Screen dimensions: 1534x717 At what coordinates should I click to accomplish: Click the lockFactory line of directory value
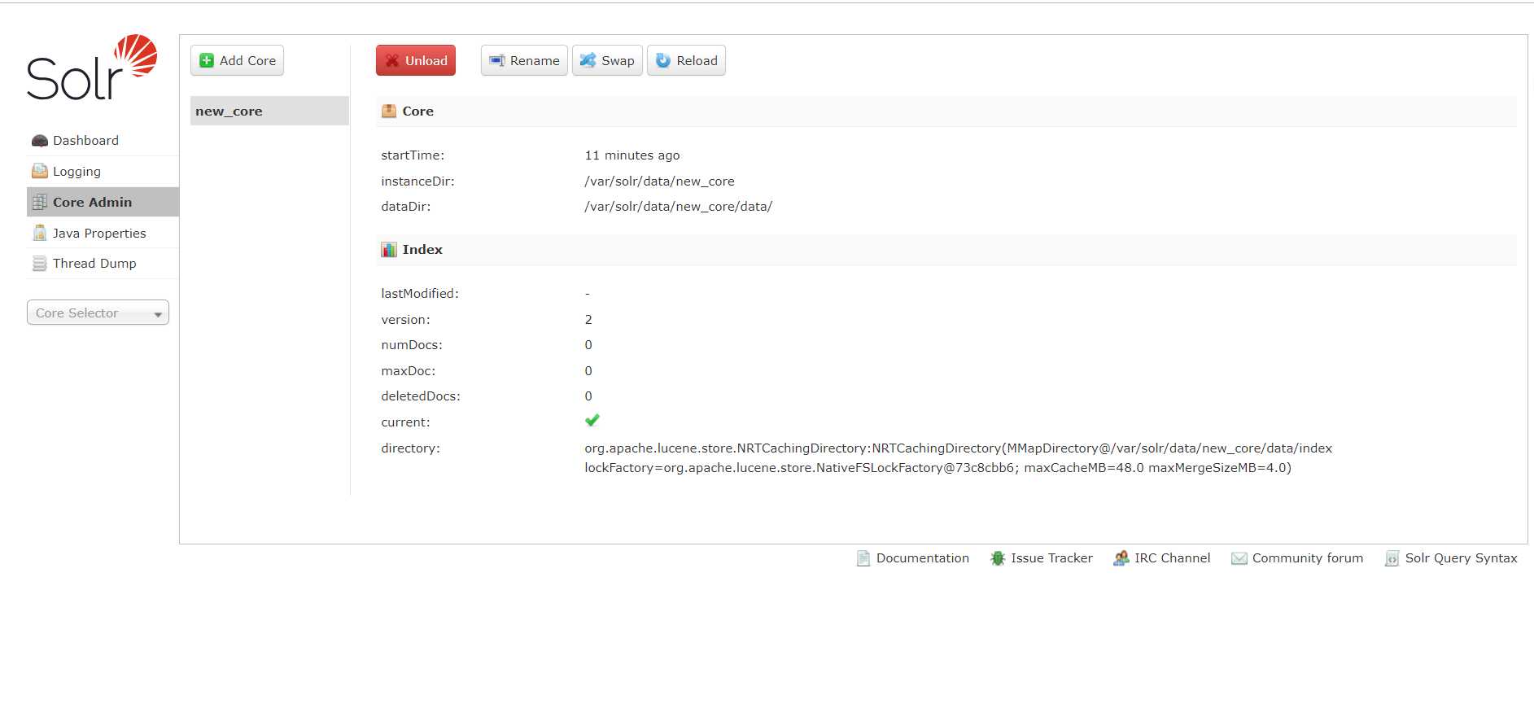937,468
